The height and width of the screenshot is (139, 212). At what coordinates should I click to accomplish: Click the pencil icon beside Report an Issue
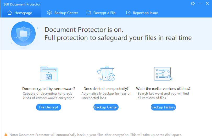click(128, 13)
